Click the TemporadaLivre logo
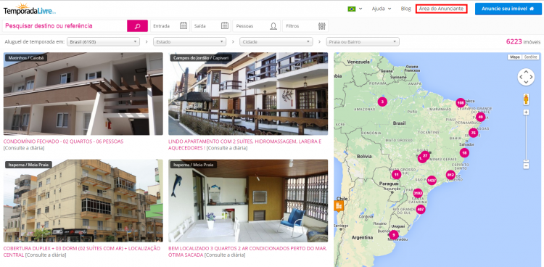 pyautogui.click(x=30, y=9)
